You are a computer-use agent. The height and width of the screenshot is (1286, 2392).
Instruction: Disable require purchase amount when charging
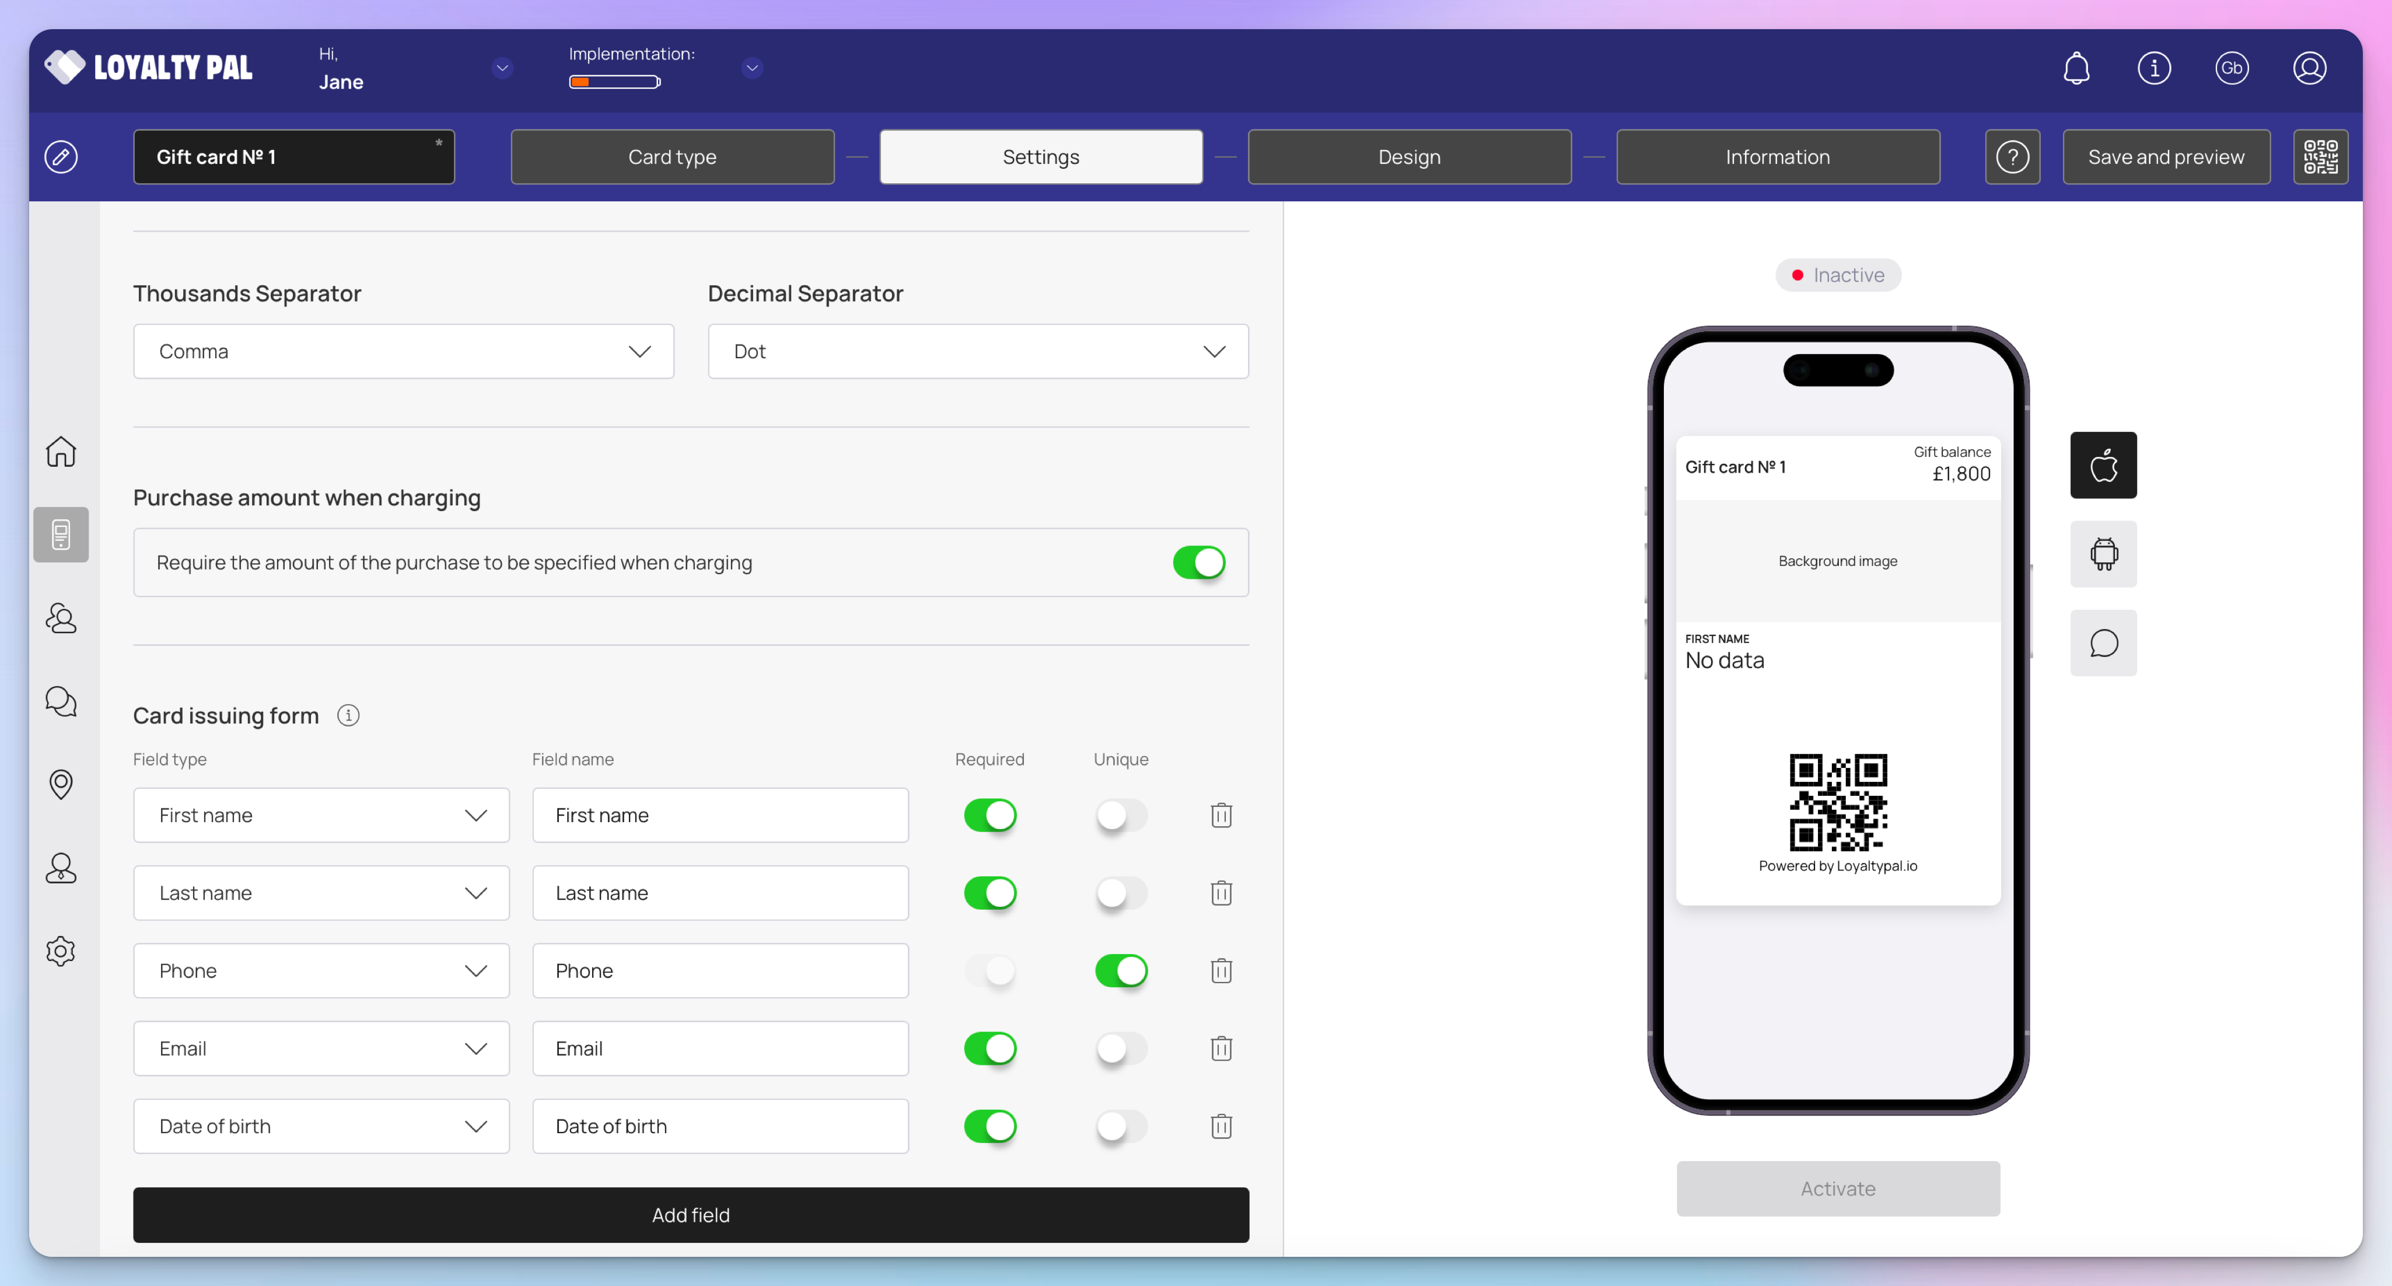tap(1198, 562)
